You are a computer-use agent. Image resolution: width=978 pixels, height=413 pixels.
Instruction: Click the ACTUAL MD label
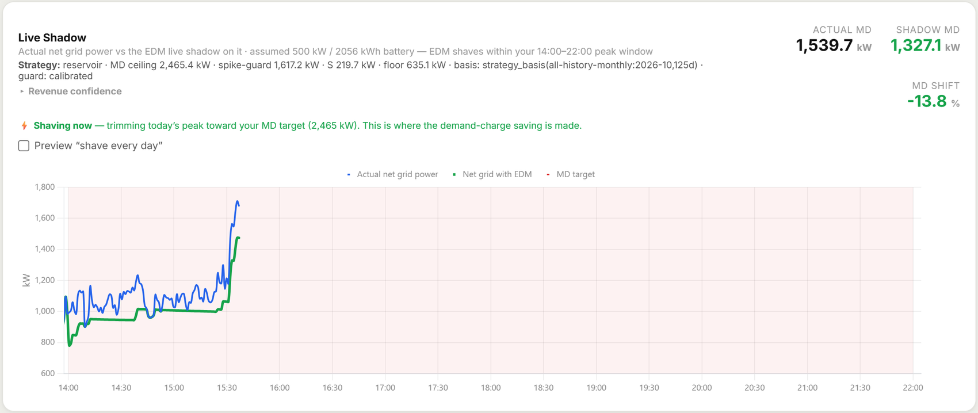pyautogui.click(x=842, y=30)
